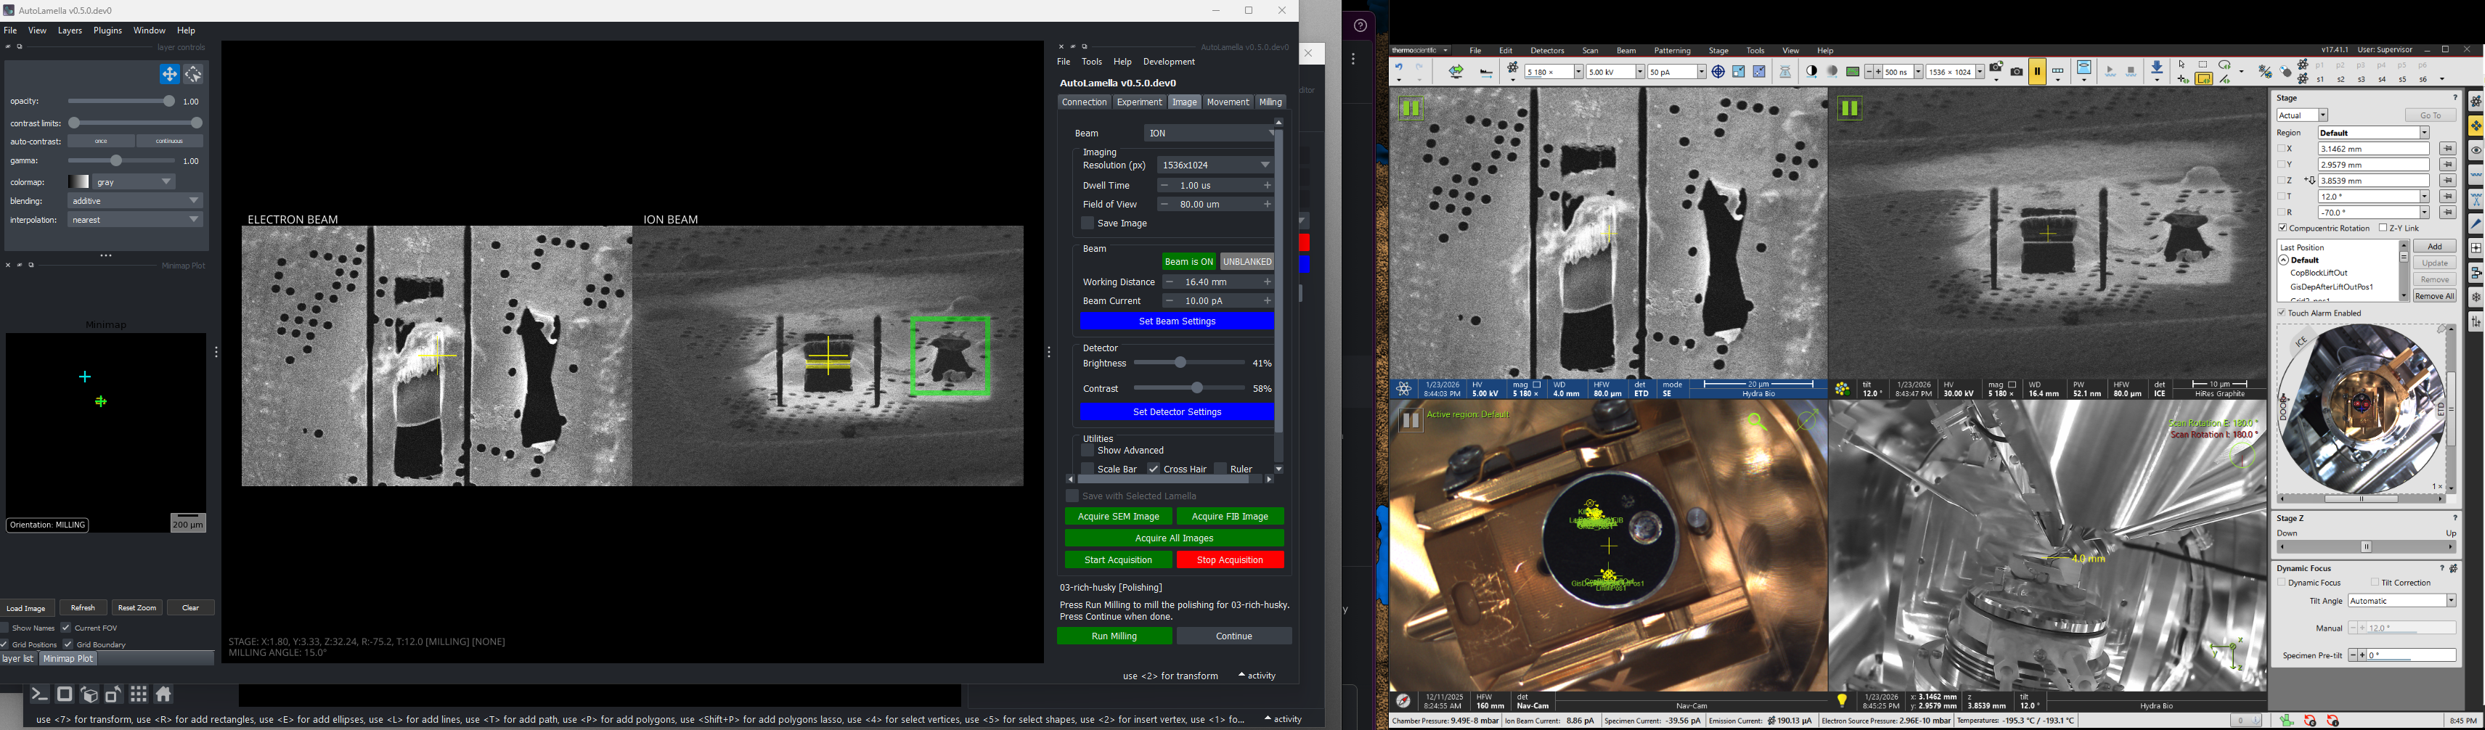This screenshot has height=730, width=2485.
Task: Toggle the Compucentric Rotation checkbox
Action: coord(2282,229)
